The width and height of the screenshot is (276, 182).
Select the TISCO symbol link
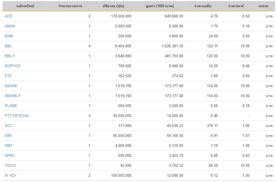[x=11, y=165]
